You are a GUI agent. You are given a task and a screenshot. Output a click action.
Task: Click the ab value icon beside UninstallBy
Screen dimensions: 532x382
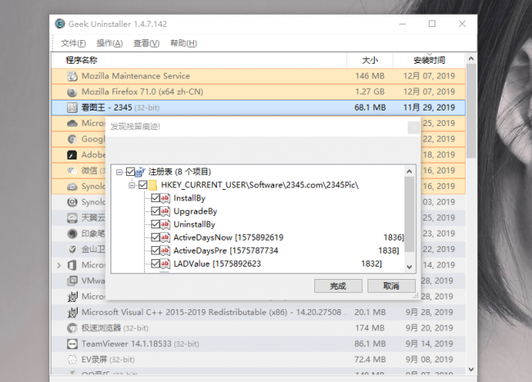click(165, 224)
